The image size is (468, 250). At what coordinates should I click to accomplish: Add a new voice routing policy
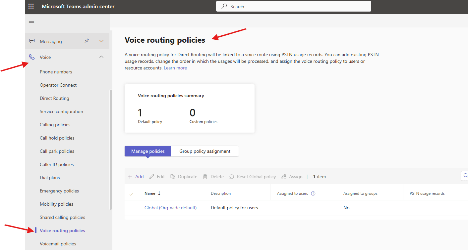coord(135,177)
